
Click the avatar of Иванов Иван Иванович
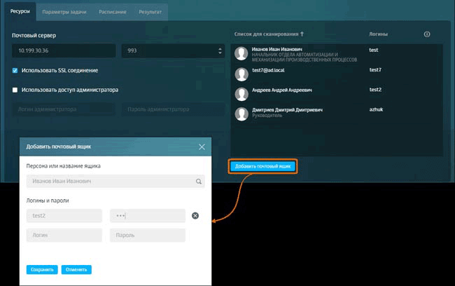[241, 53]
